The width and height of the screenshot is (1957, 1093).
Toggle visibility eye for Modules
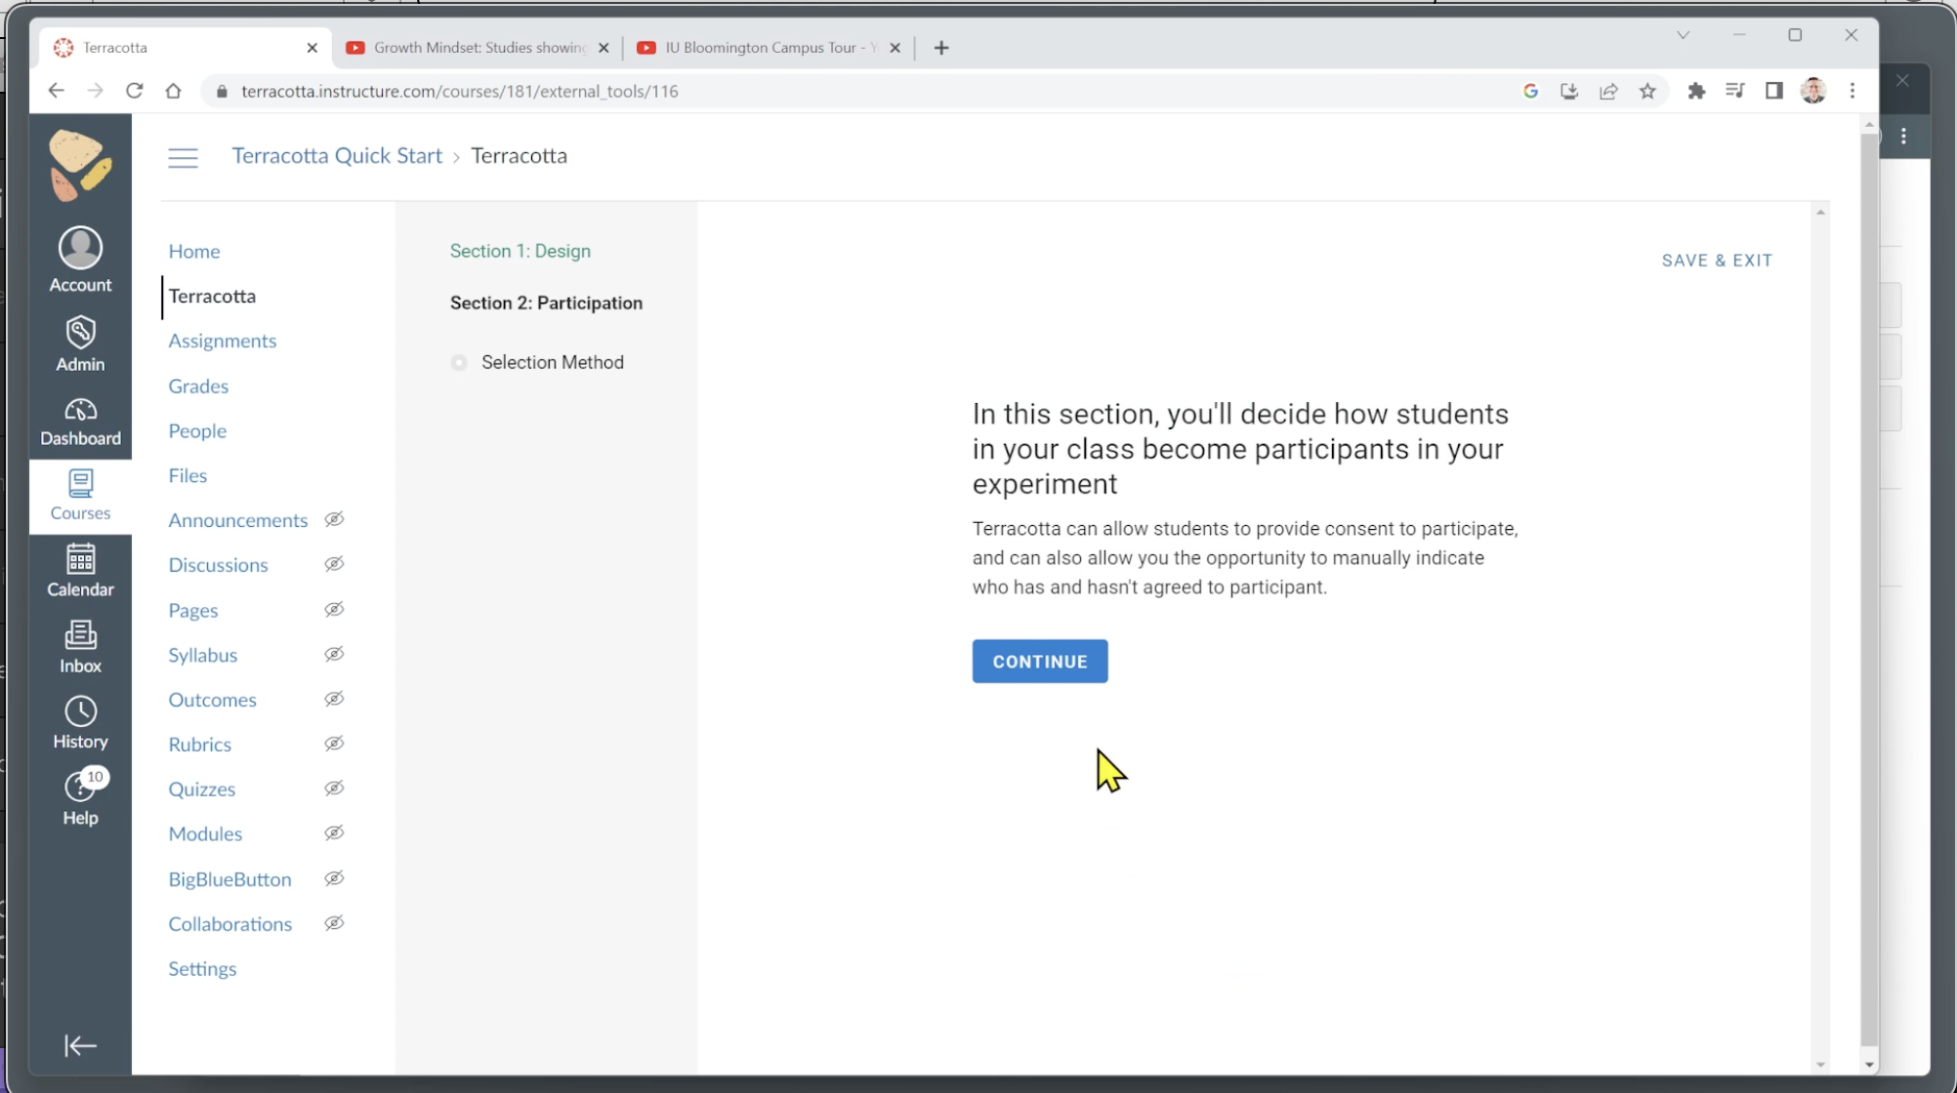click(334, 832)
